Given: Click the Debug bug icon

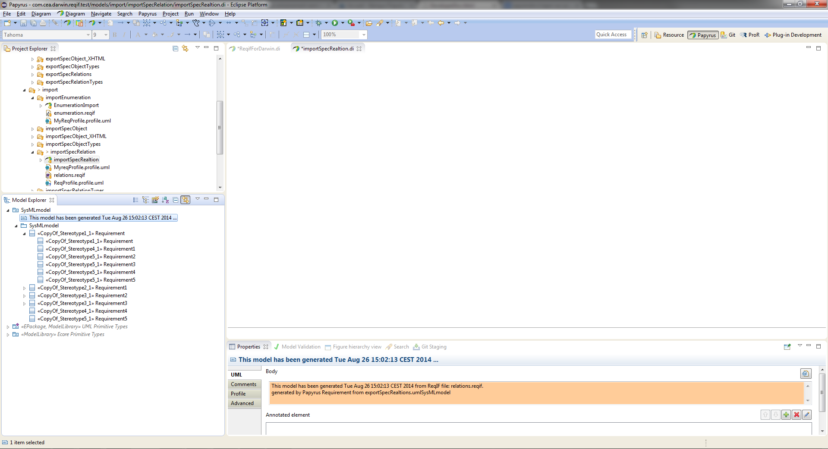Looking at the screenshot, I should [318, 23].
